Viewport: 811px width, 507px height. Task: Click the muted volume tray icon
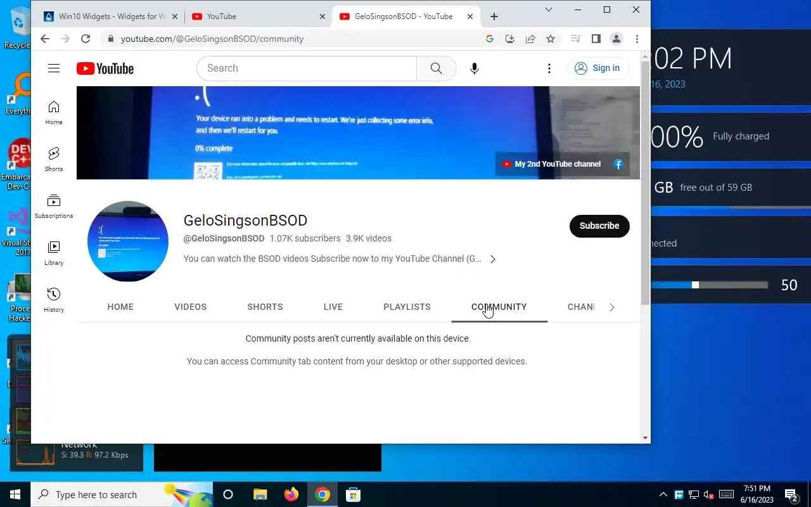[710, 494]
